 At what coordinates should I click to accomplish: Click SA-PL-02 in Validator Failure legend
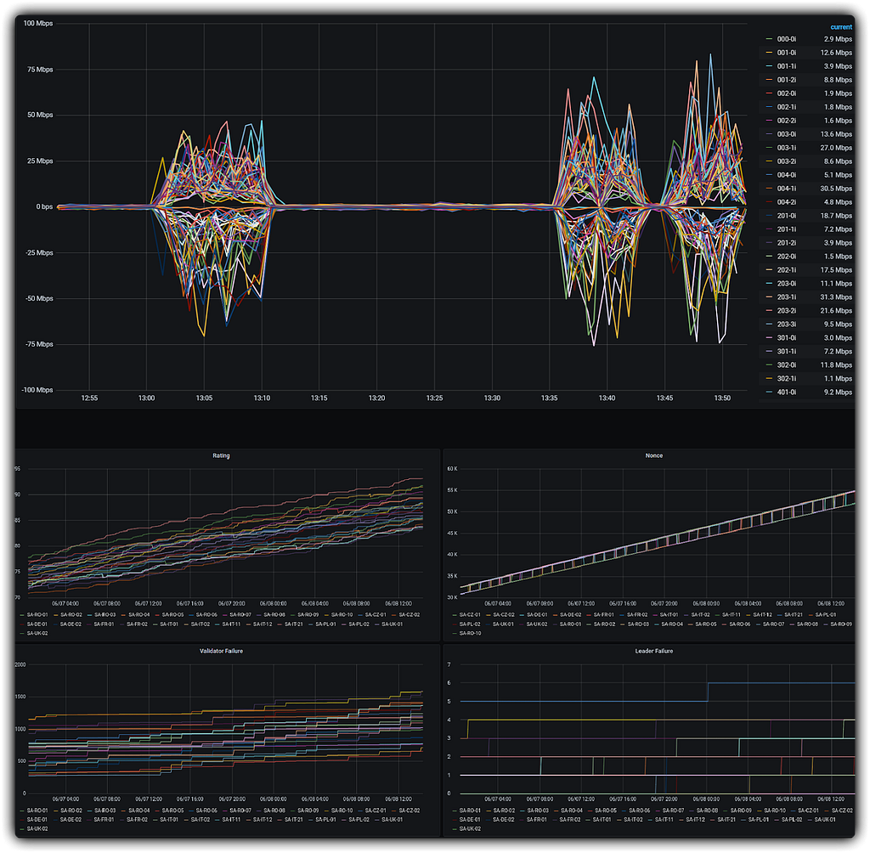[359, 820]
